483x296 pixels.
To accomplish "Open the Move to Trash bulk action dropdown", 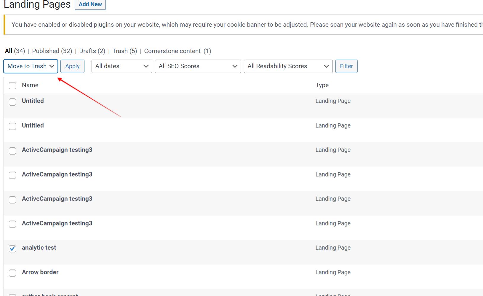I will coord(30,66).
